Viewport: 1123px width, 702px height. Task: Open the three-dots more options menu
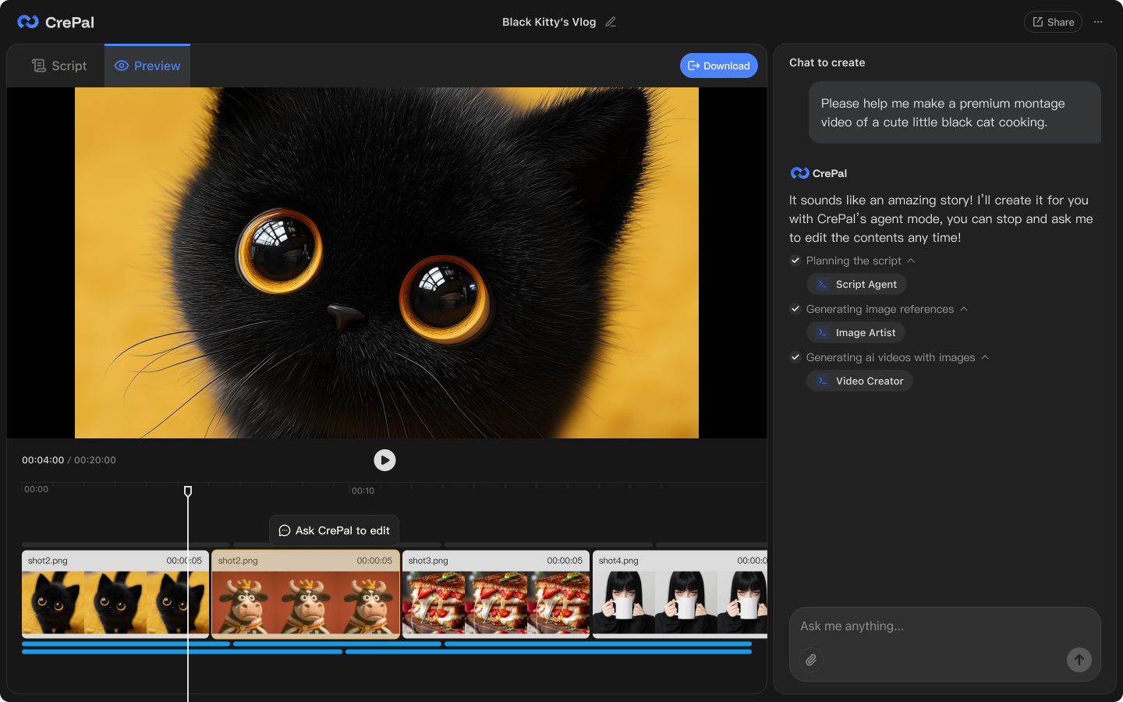[1098, 22]
